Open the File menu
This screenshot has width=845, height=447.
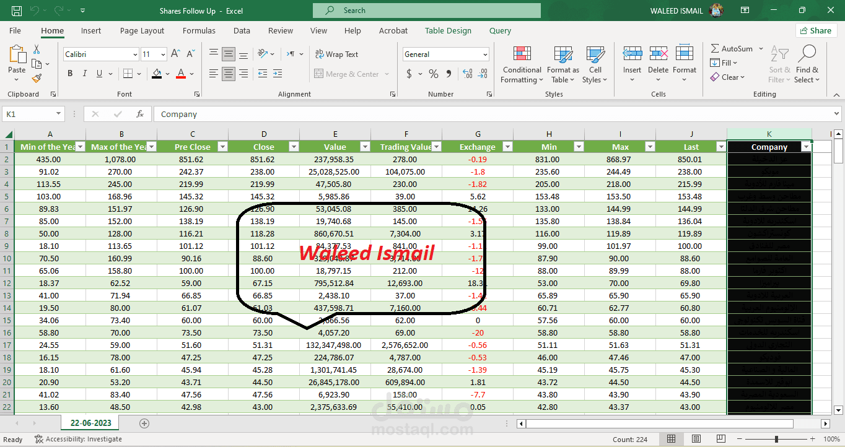pyautogui.click(x=15, y=30)
